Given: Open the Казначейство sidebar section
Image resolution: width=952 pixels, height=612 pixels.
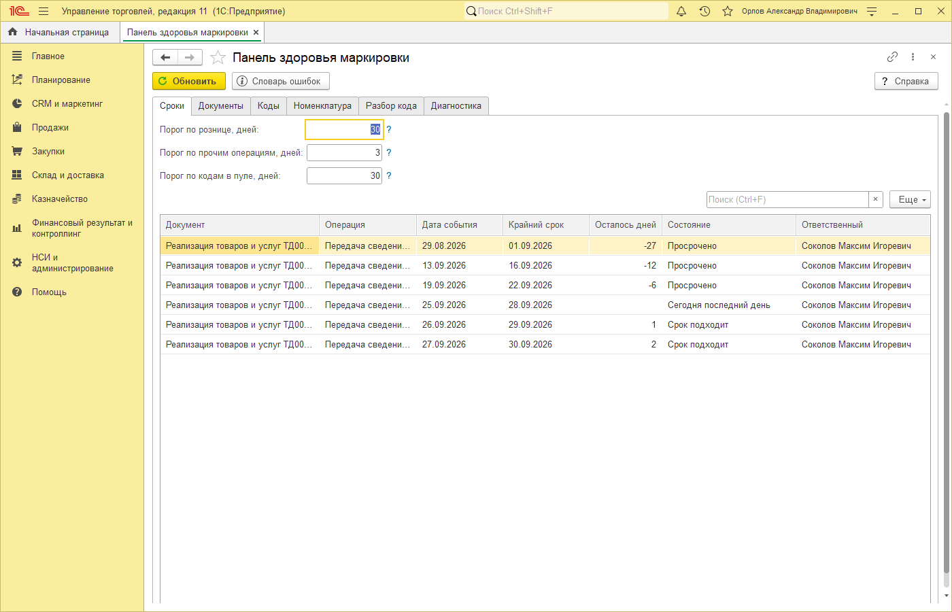Looking at the screenshot, I should (x=72, y=199).
